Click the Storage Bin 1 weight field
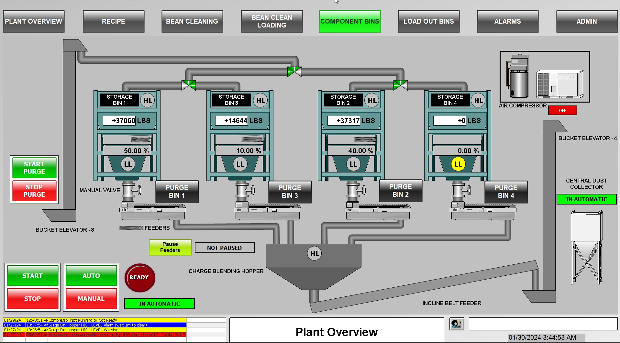620x343 pixels. tap(119, 121)
